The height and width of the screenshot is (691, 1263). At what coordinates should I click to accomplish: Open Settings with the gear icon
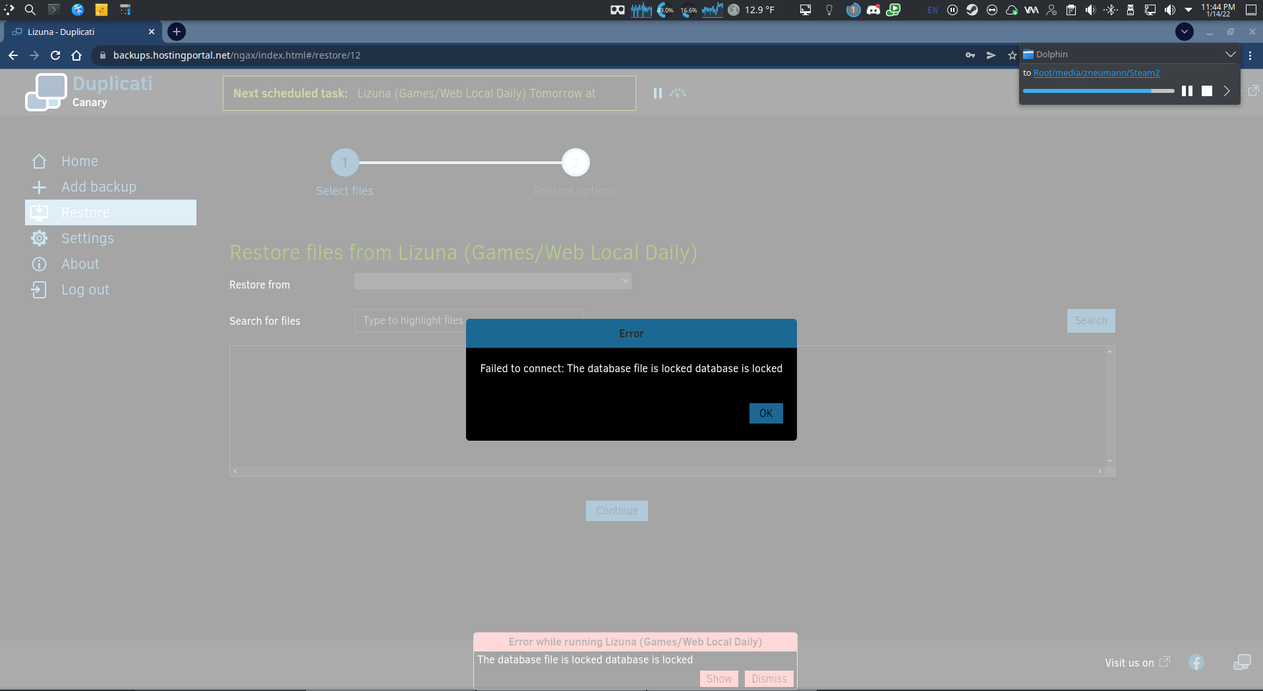pos(40,238)
